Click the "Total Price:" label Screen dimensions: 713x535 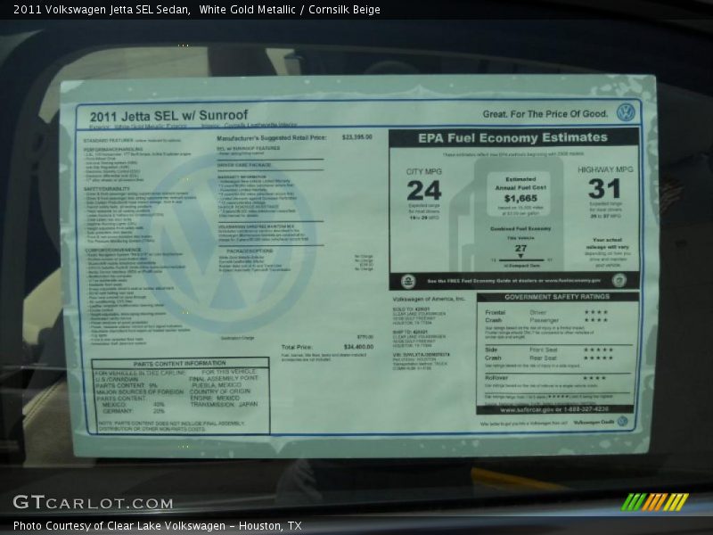297,347
